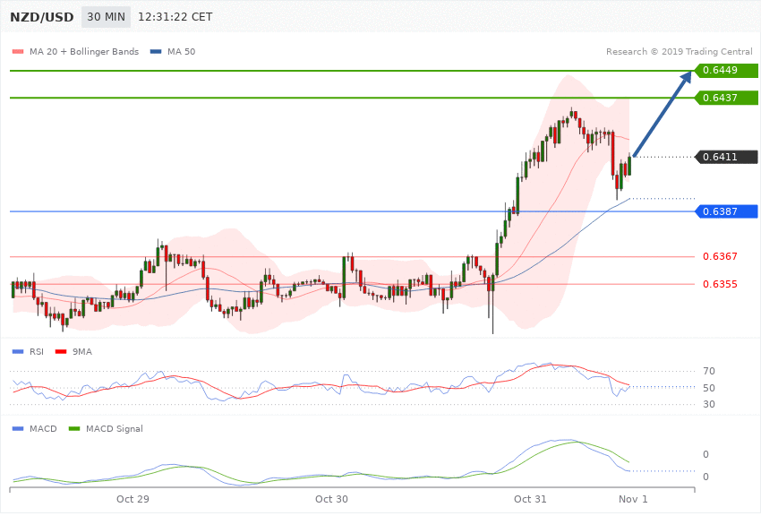
Task: Click the NZD/USD pair title
Action: click(x=42, y=17)
